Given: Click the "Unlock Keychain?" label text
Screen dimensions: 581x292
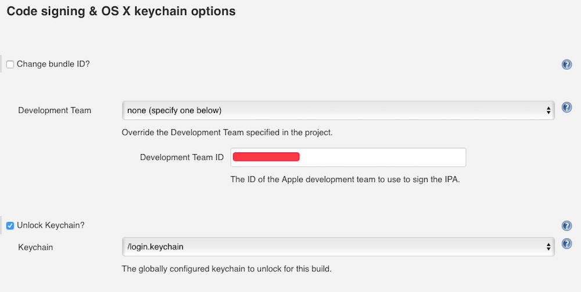Looking at the screenshot, I should (x=51, y=225).
